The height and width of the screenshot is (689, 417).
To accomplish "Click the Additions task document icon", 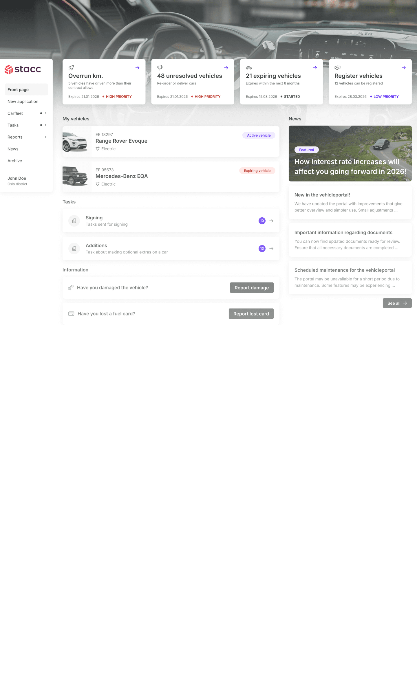I will (x=74, y=249).
